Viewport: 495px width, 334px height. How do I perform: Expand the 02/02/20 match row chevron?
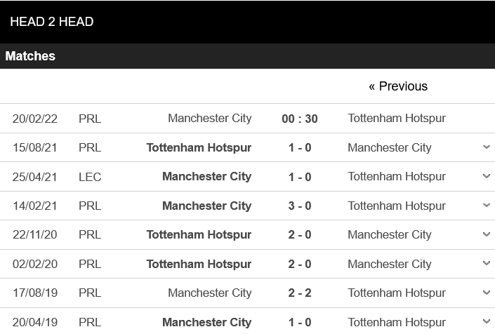(487, 264)
